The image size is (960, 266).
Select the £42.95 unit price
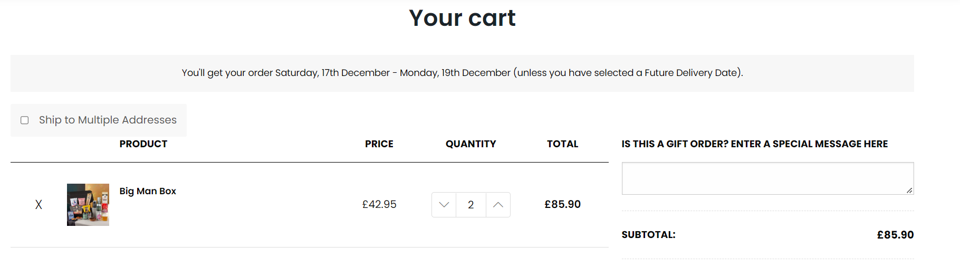click(x=379, y=204)
